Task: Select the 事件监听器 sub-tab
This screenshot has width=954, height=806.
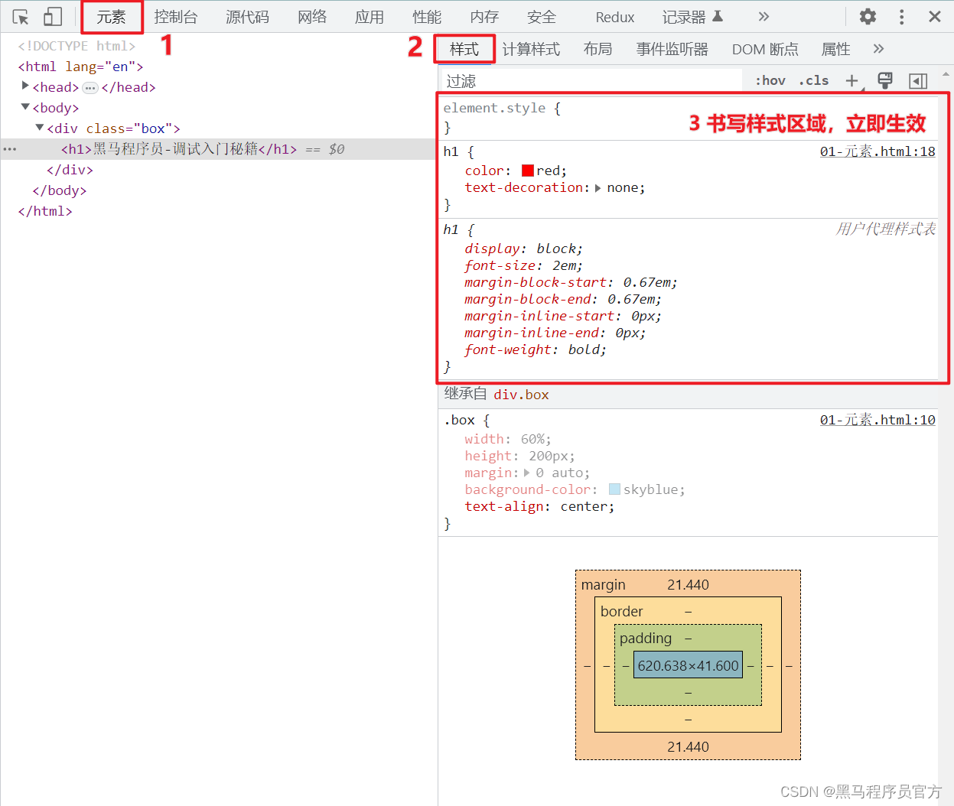Action: 672,49
